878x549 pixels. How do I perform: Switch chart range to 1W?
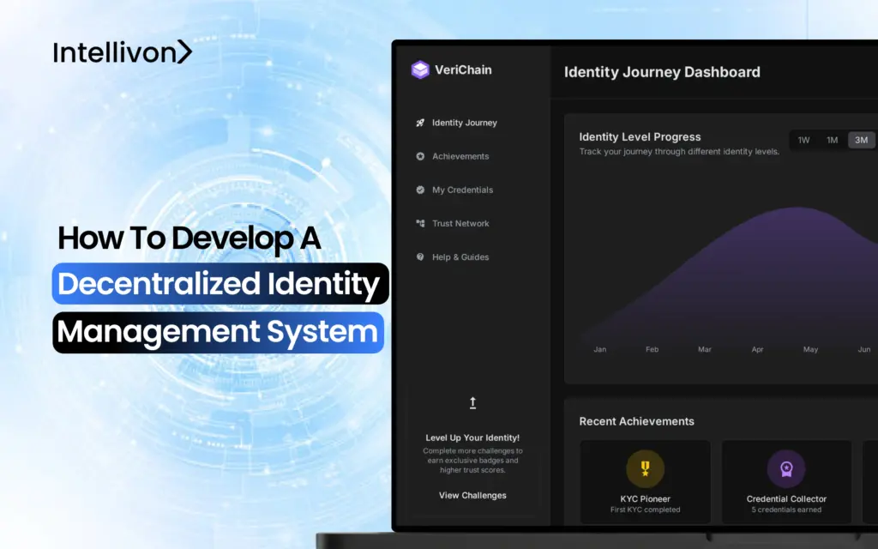point(804,139)
